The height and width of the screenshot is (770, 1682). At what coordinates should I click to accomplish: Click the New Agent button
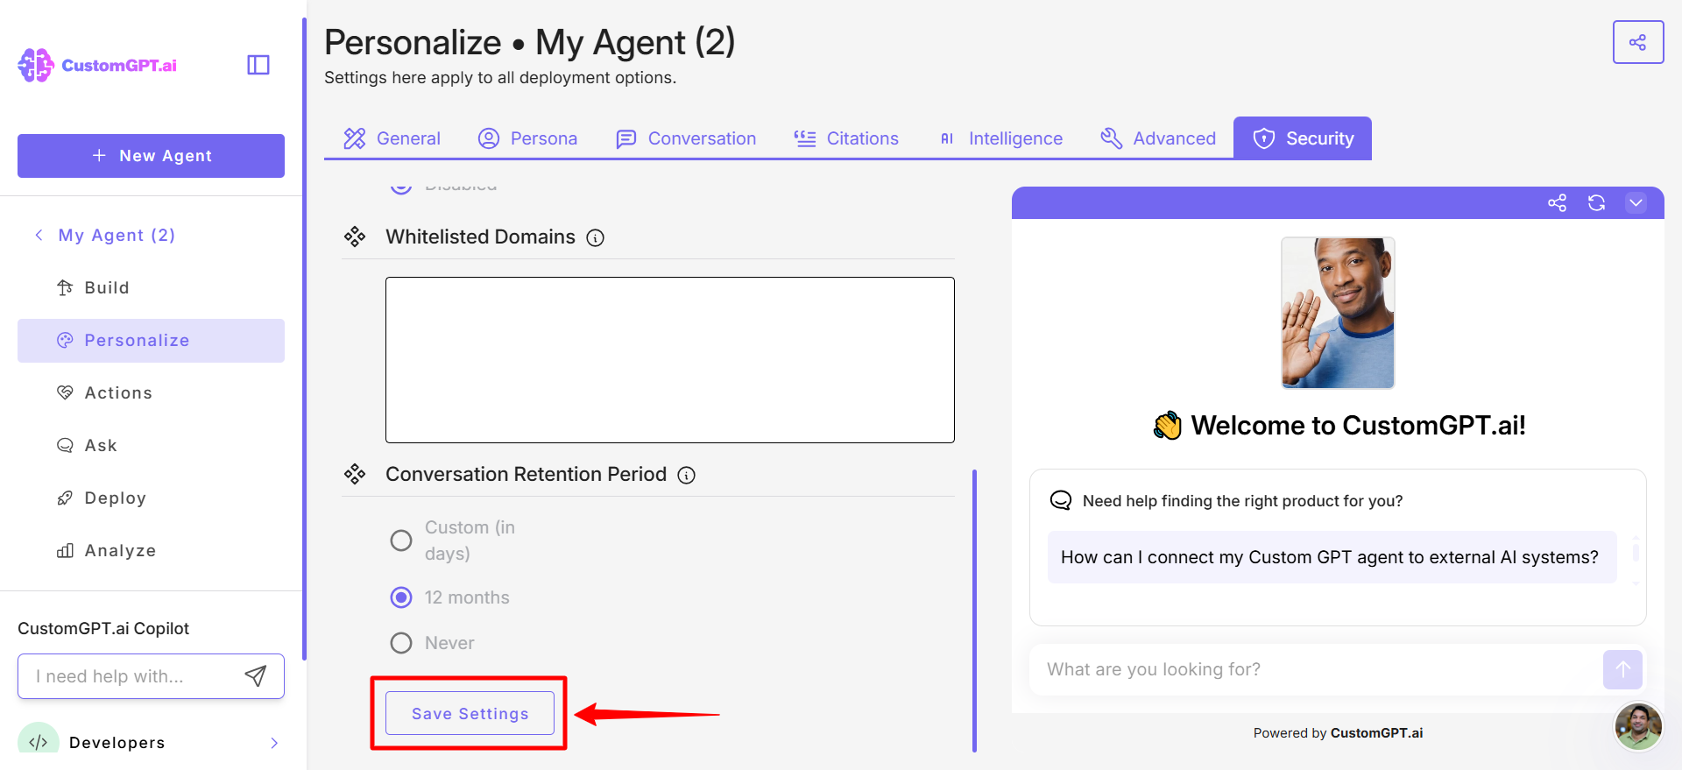pyautogui.click(x=151, y=156)
